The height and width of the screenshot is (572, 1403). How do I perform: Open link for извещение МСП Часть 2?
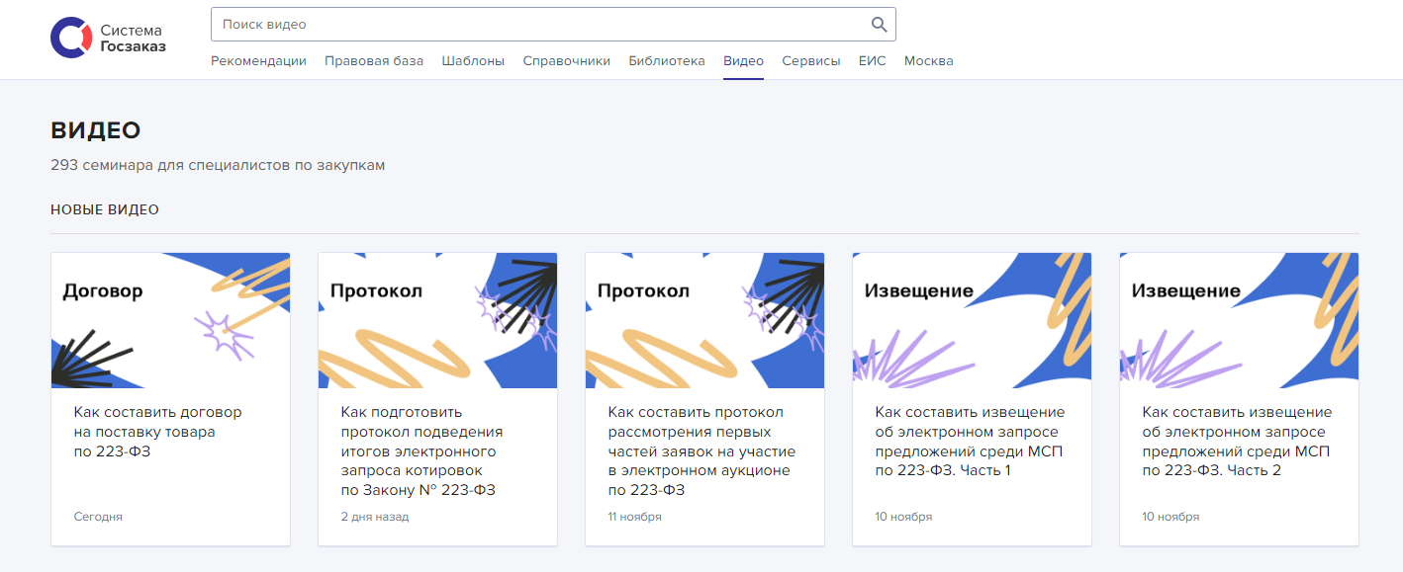(1237, 442)
